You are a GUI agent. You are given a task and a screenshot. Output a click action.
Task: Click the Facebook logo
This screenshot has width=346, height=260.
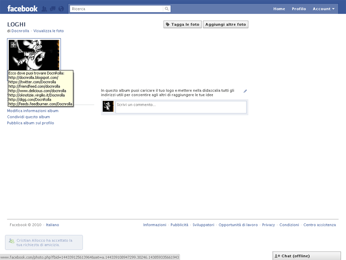pos(22,9)
